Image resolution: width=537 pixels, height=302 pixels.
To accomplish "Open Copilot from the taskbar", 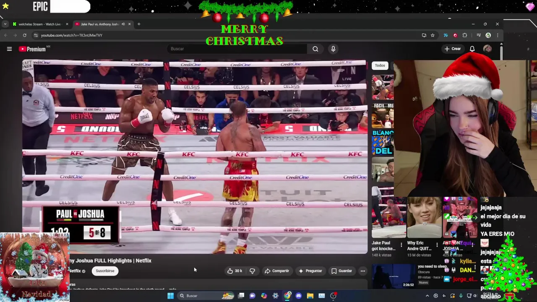I will click(264, 296).
